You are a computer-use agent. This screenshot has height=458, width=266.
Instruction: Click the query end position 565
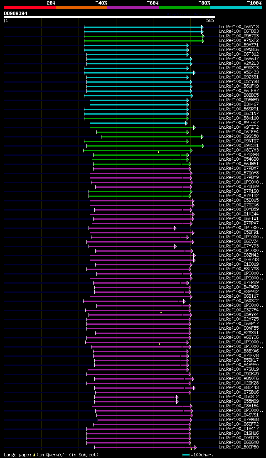(x=210, y=20)
